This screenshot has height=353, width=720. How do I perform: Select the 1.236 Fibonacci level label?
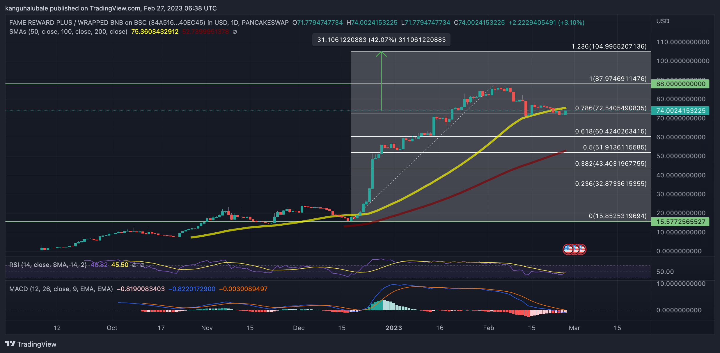coord(609,47)
